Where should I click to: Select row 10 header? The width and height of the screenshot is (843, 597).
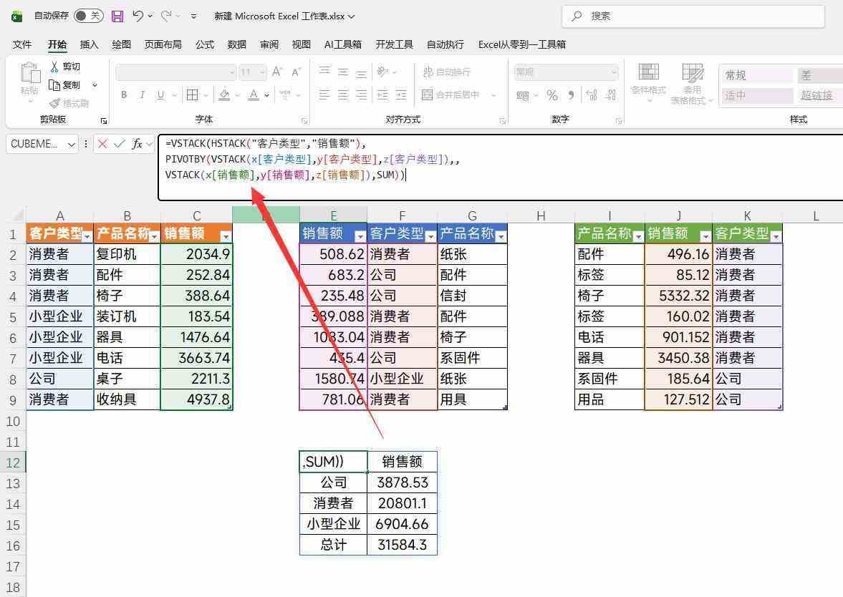13,421
